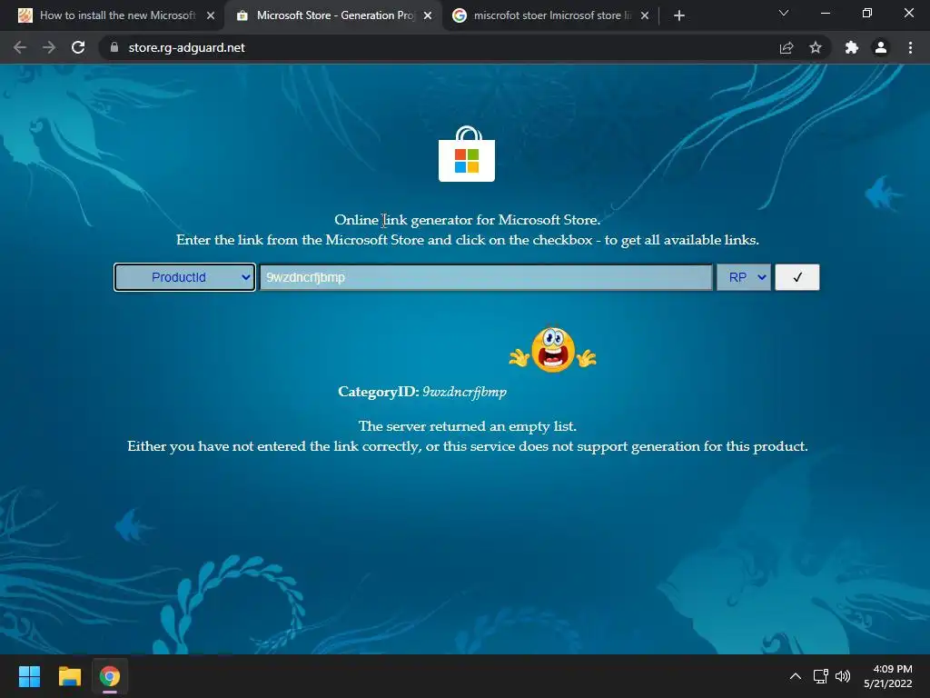Share this page from address bar

coord(787,47)
